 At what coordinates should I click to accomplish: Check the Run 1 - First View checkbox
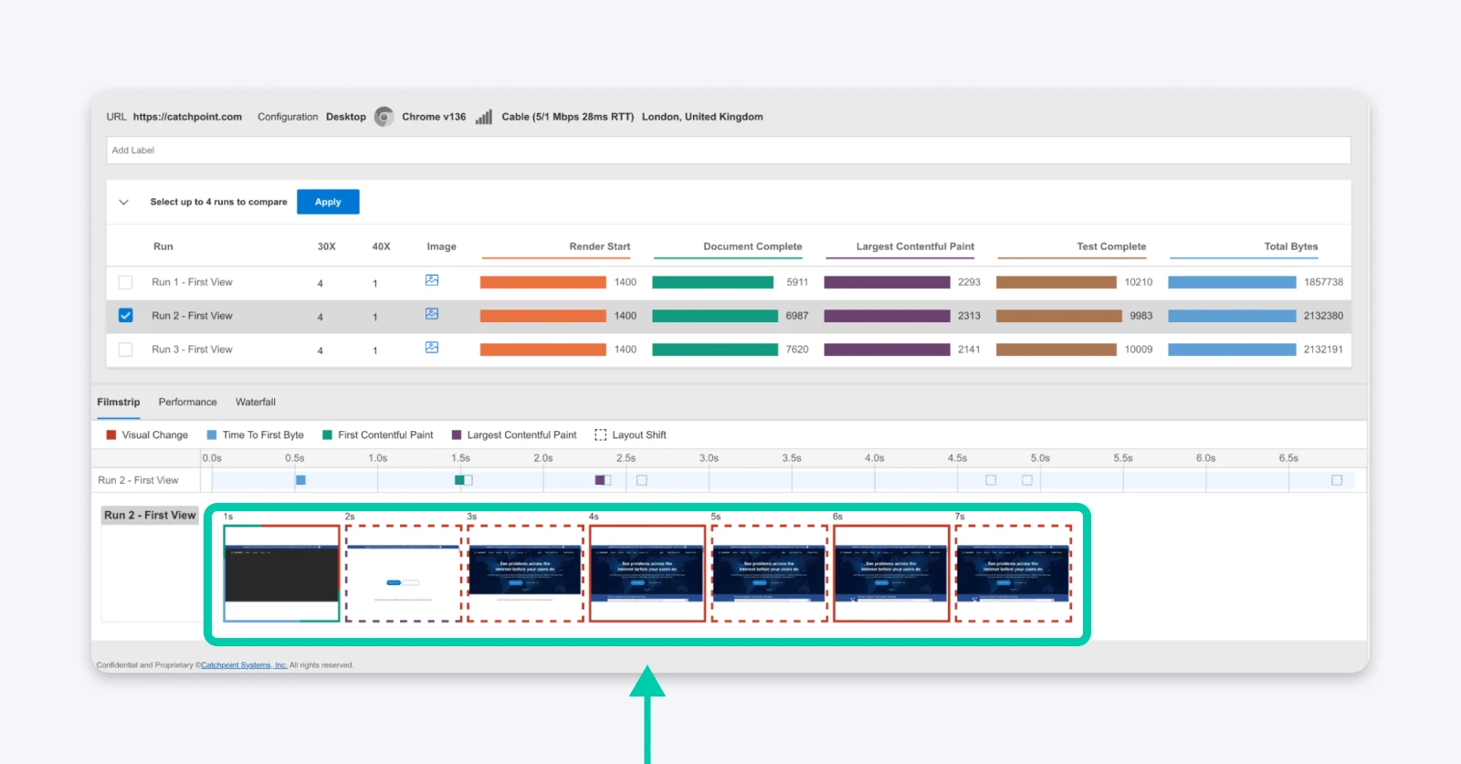126,283
